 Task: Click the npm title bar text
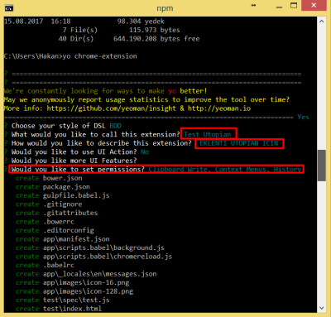[x=165, y=8]
